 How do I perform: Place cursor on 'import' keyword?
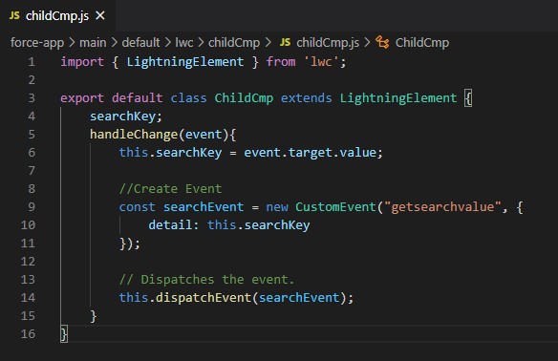[82, 62]
